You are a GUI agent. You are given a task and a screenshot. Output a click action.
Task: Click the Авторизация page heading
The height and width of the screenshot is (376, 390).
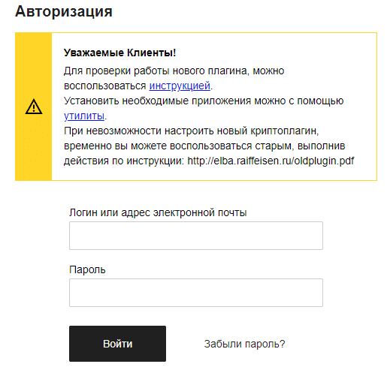(64, 11)
